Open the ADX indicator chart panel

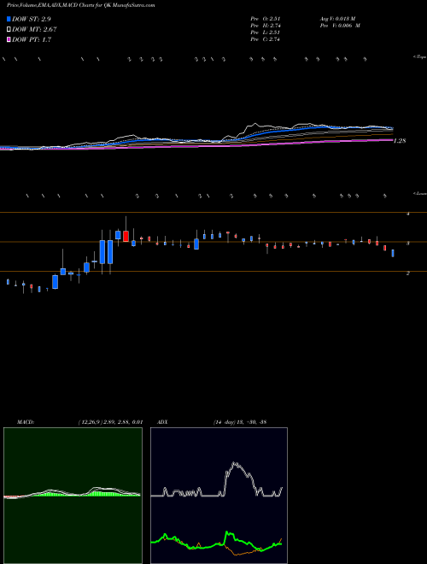[219, 496]
